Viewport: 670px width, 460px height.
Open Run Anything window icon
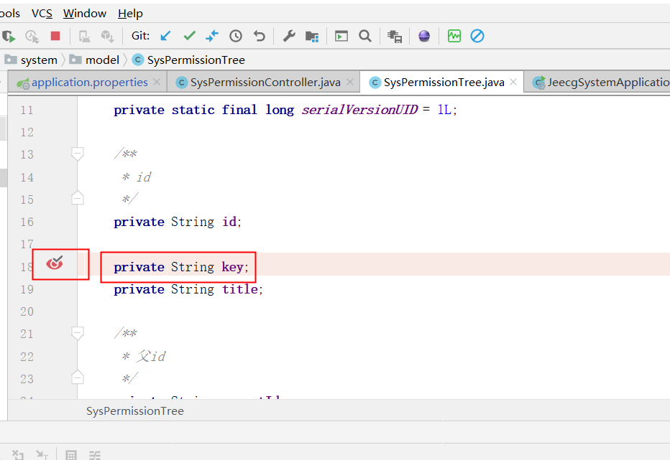pyautogui.click(x=341, y=37)
